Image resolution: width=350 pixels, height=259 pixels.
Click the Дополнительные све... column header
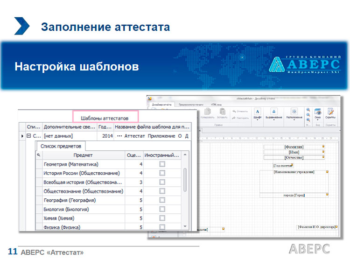pos(70,127)
